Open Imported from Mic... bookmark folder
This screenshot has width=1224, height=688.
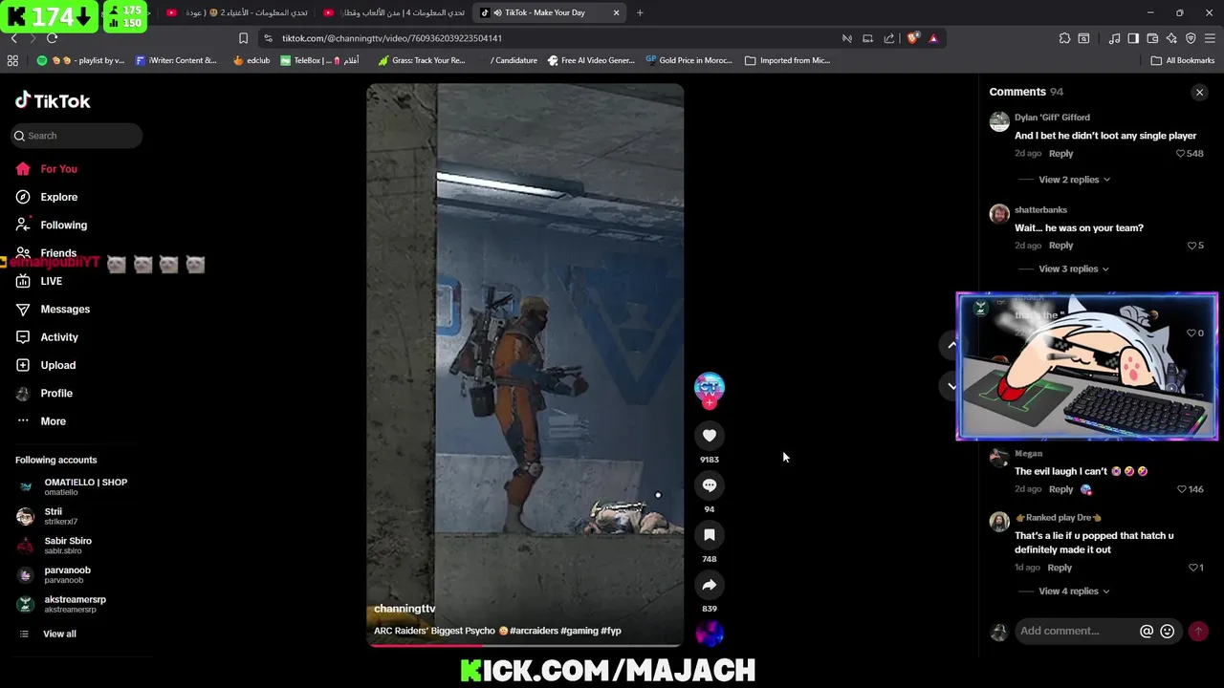(787, 60)
